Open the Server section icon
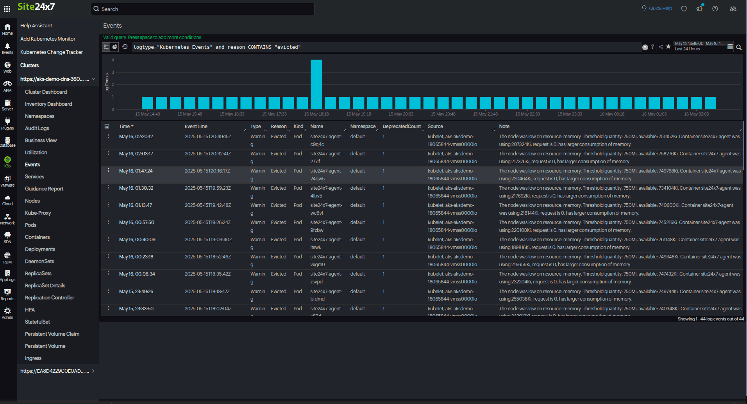 (x=7, y=105)
